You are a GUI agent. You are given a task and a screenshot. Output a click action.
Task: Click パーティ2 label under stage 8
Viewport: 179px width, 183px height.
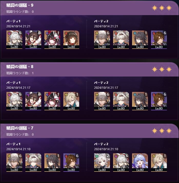coord(101,83)
